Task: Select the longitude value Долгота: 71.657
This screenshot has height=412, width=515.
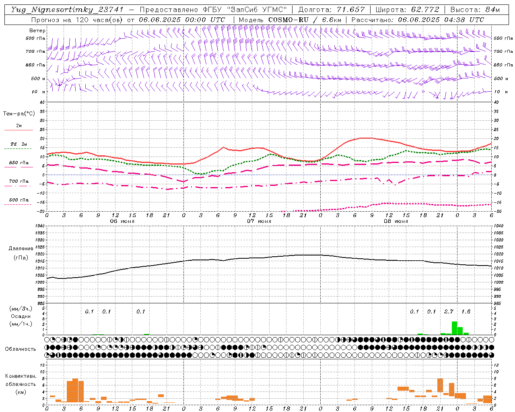Action: point(332,10)
